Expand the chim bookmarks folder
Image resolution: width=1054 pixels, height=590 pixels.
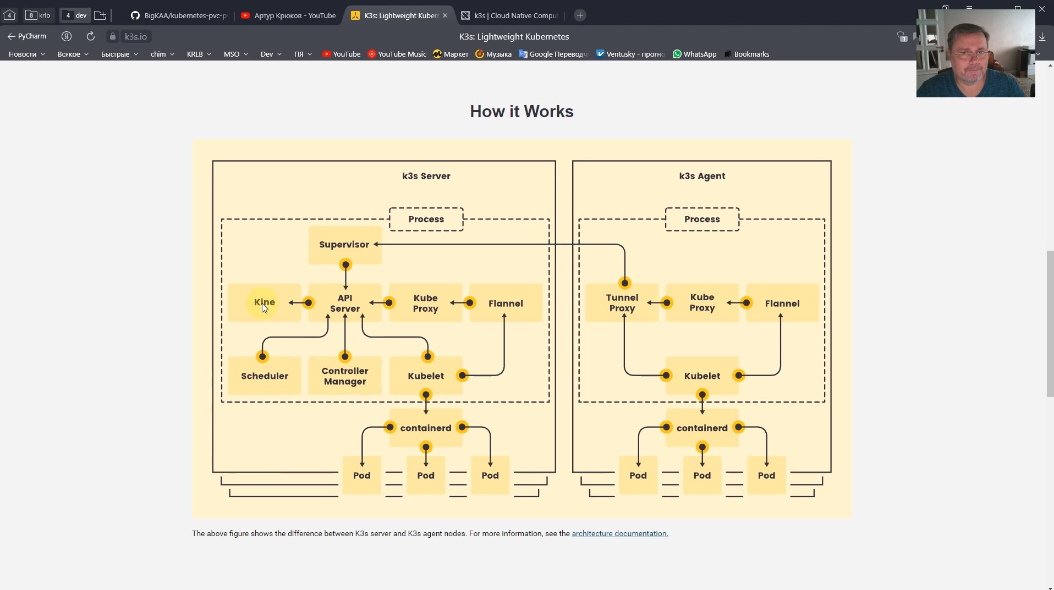[162, 54]
